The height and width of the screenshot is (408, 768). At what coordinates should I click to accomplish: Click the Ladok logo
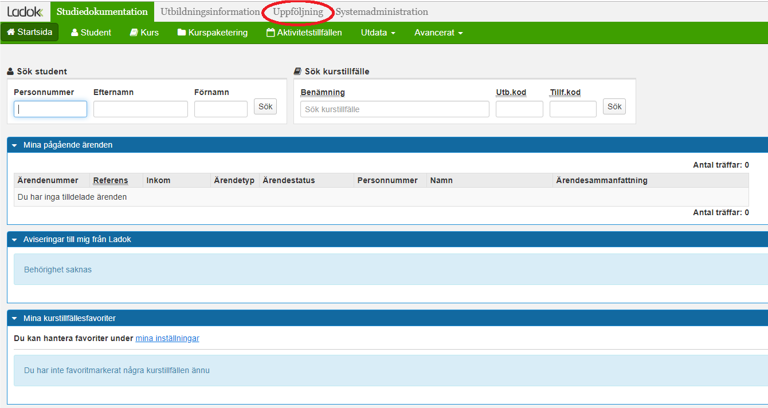(25, 11)
